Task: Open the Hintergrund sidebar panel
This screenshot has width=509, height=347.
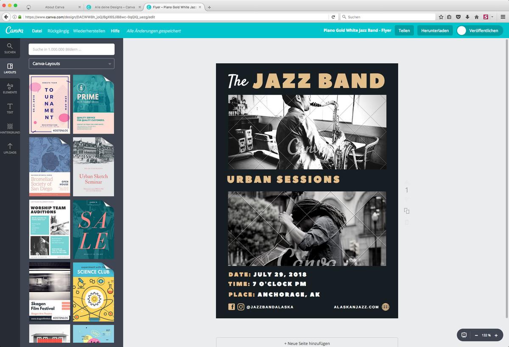Action: 10,129
